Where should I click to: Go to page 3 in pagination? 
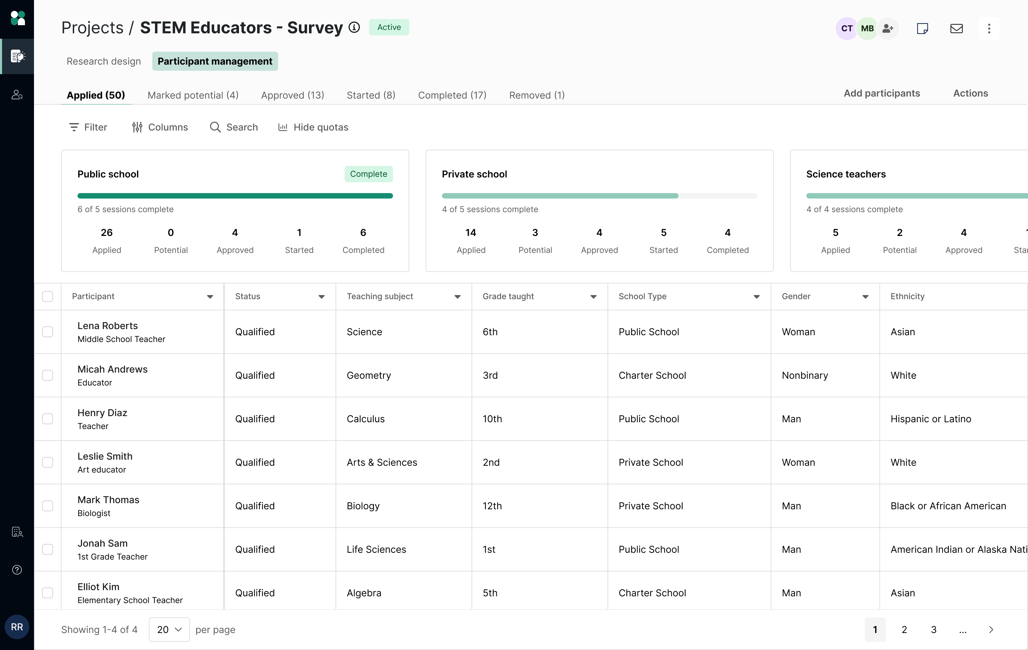point(933,630)
